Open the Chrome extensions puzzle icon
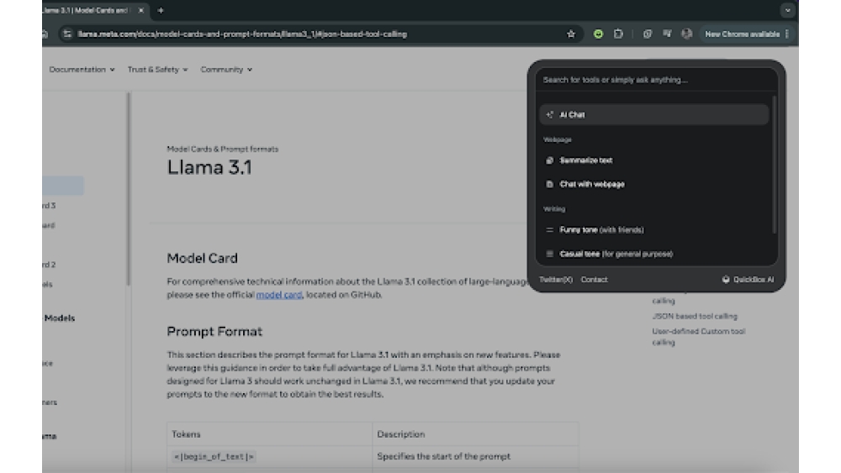This screenshot has width=841, height=473. tap(618, 34)
